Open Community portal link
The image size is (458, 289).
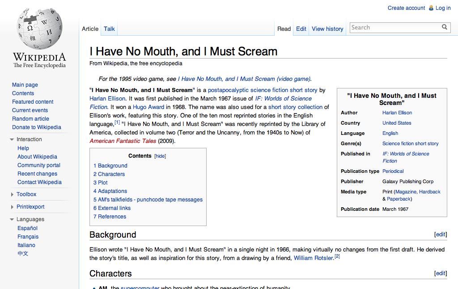[x=39, y=165]
